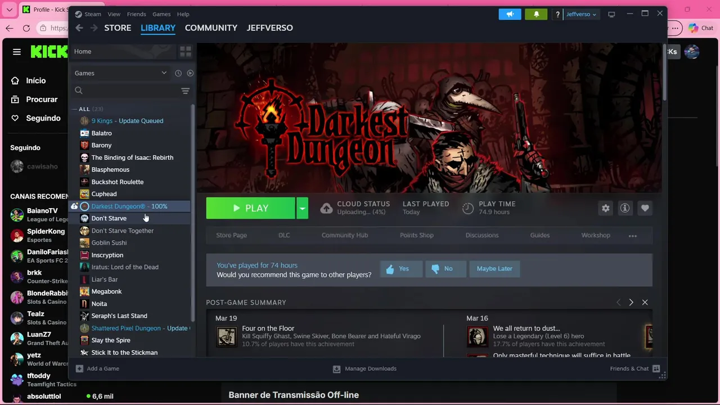The width and height of the screenshot is (720, 405).
Task: Click the cloud status upload icon
Action: pos(326,209)
